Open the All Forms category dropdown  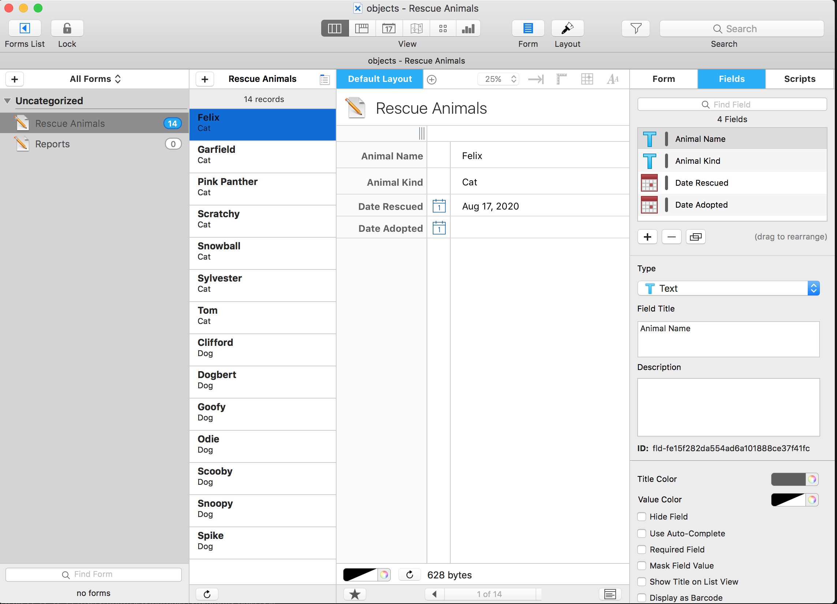(x=95, y=79)
